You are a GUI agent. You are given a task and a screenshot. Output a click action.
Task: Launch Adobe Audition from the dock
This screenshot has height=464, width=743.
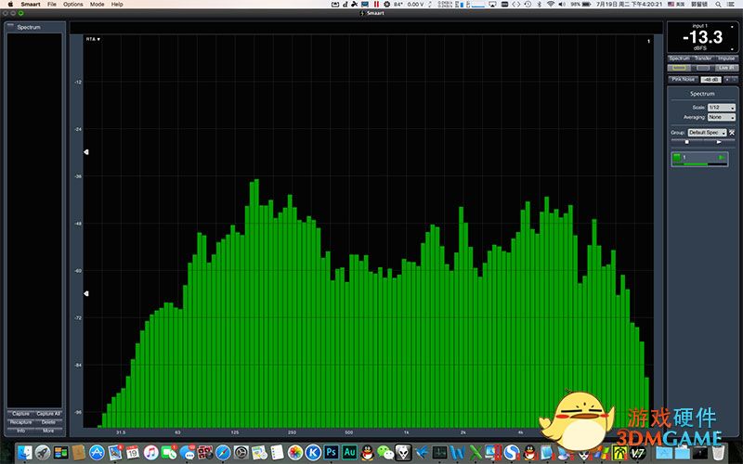(x=349, y=452)
